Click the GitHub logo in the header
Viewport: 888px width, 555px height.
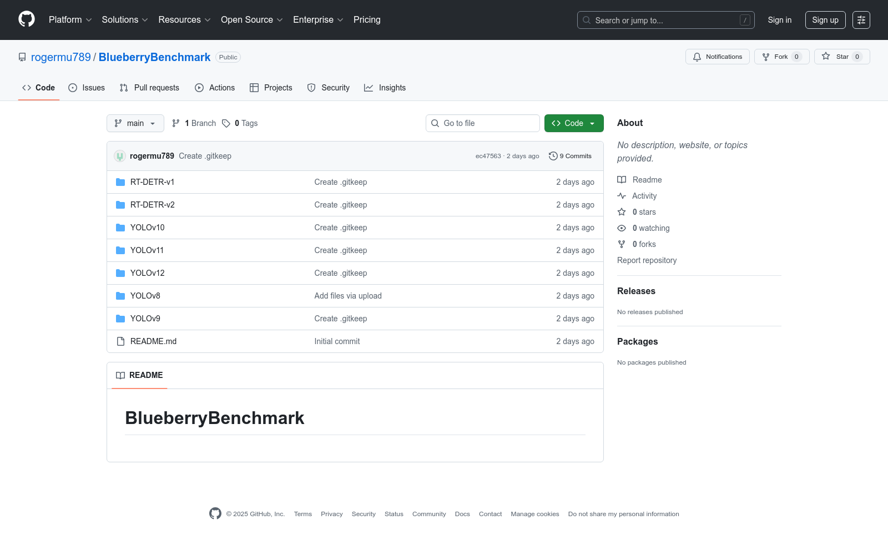[x=27, y=19]
